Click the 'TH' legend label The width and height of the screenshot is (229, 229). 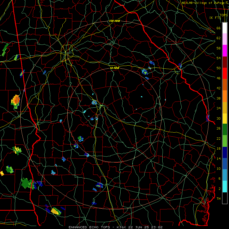tap(219, 199)
